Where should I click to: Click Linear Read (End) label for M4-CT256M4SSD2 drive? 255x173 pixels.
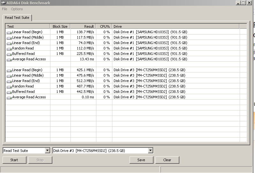pos(26,81)
